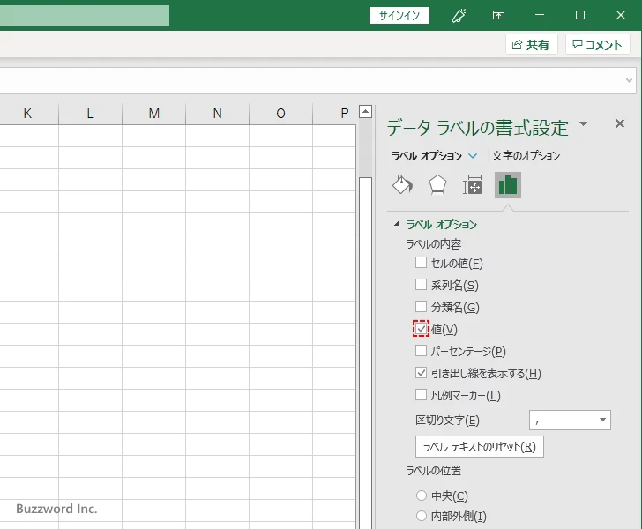Click the pen/ink icon in title bar
Viewport: 642px width, 529px height.
[459, 16]
